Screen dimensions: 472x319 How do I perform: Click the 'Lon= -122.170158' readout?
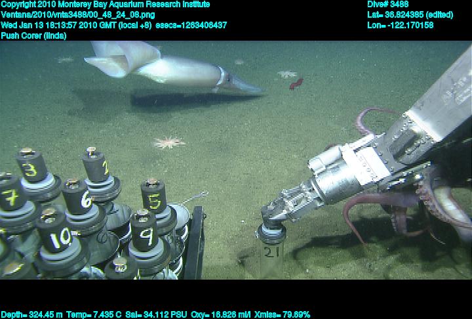coord(400,25)
